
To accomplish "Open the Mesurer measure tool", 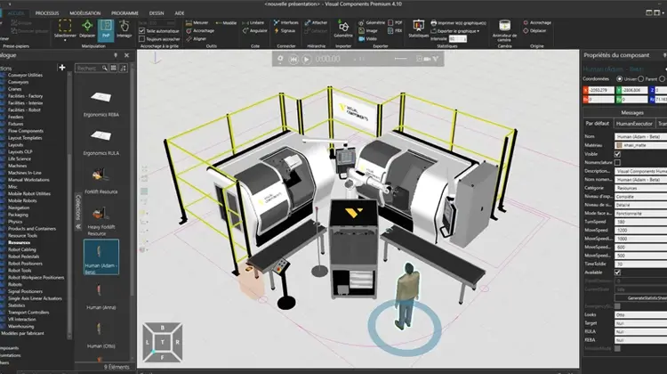I will tap(197, 22).
